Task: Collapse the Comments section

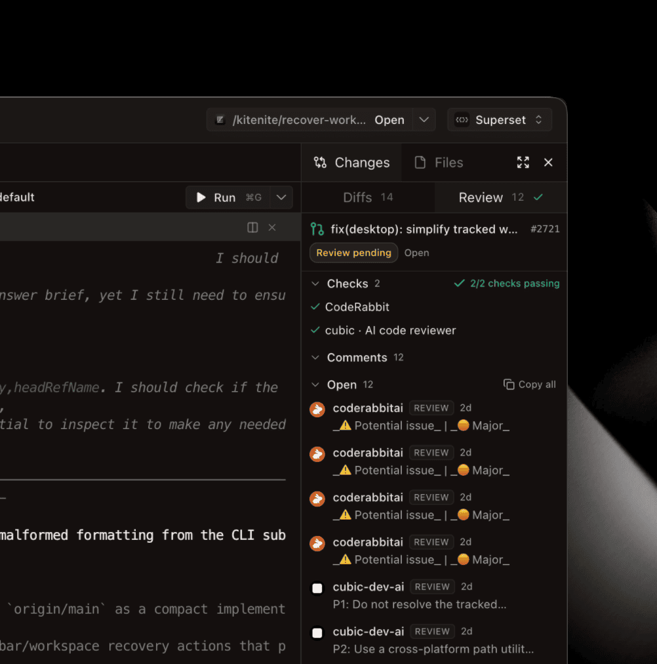Action: pos(313,358)
